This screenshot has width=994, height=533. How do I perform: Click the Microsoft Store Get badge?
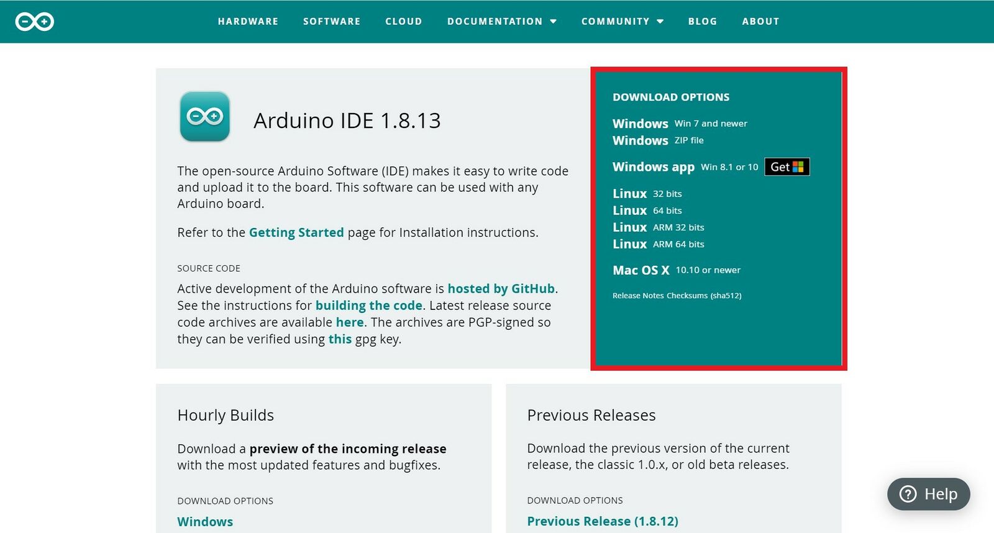(787, 167)
